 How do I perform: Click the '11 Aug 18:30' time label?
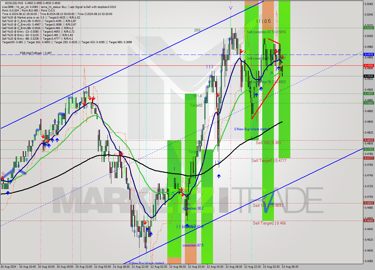[x=121, y=267]
